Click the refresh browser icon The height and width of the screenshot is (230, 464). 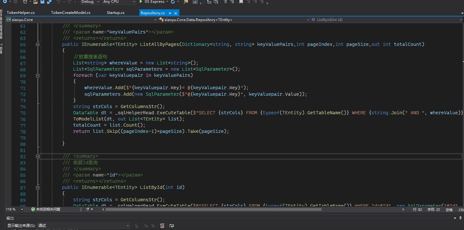(173, 2)
